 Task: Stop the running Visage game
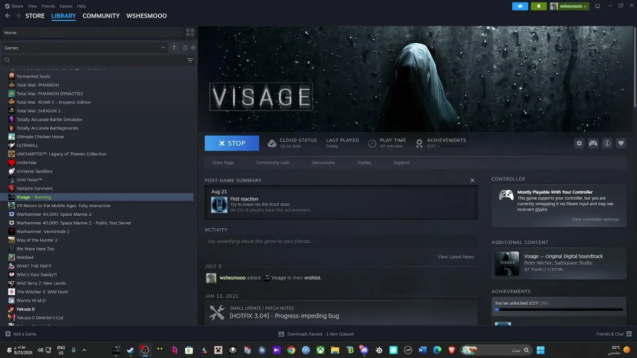(232, 143)
